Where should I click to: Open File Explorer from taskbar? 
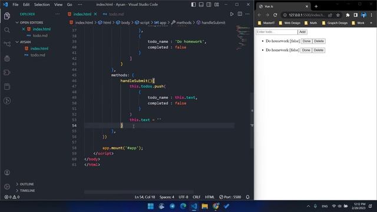click(x=204, y=206)
